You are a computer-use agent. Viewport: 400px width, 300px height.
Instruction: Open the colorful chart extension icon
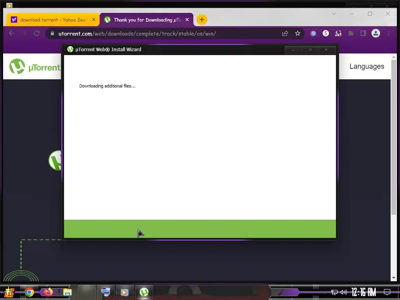[338, 34]
